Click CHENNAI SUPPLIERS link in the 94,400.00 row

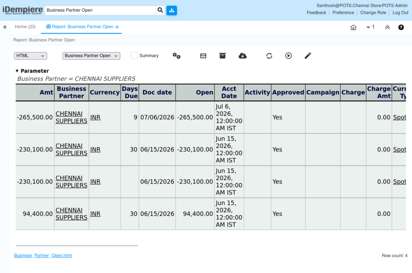(72, 214)
